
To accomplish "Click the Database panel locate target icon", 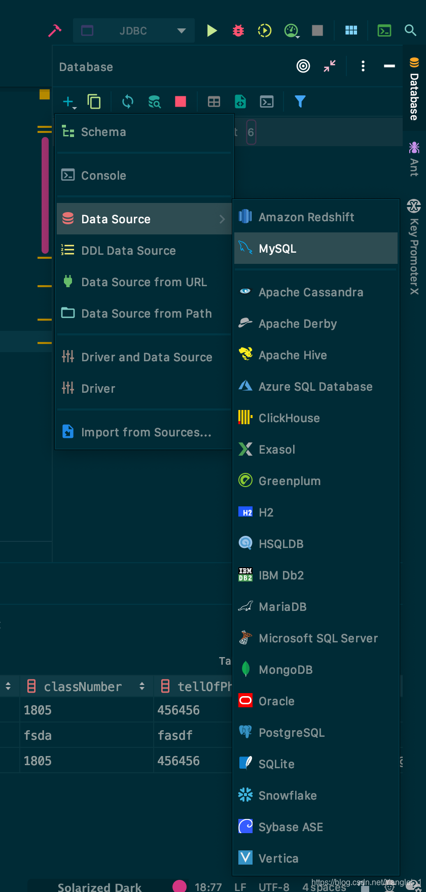I will tap(303, 66).
